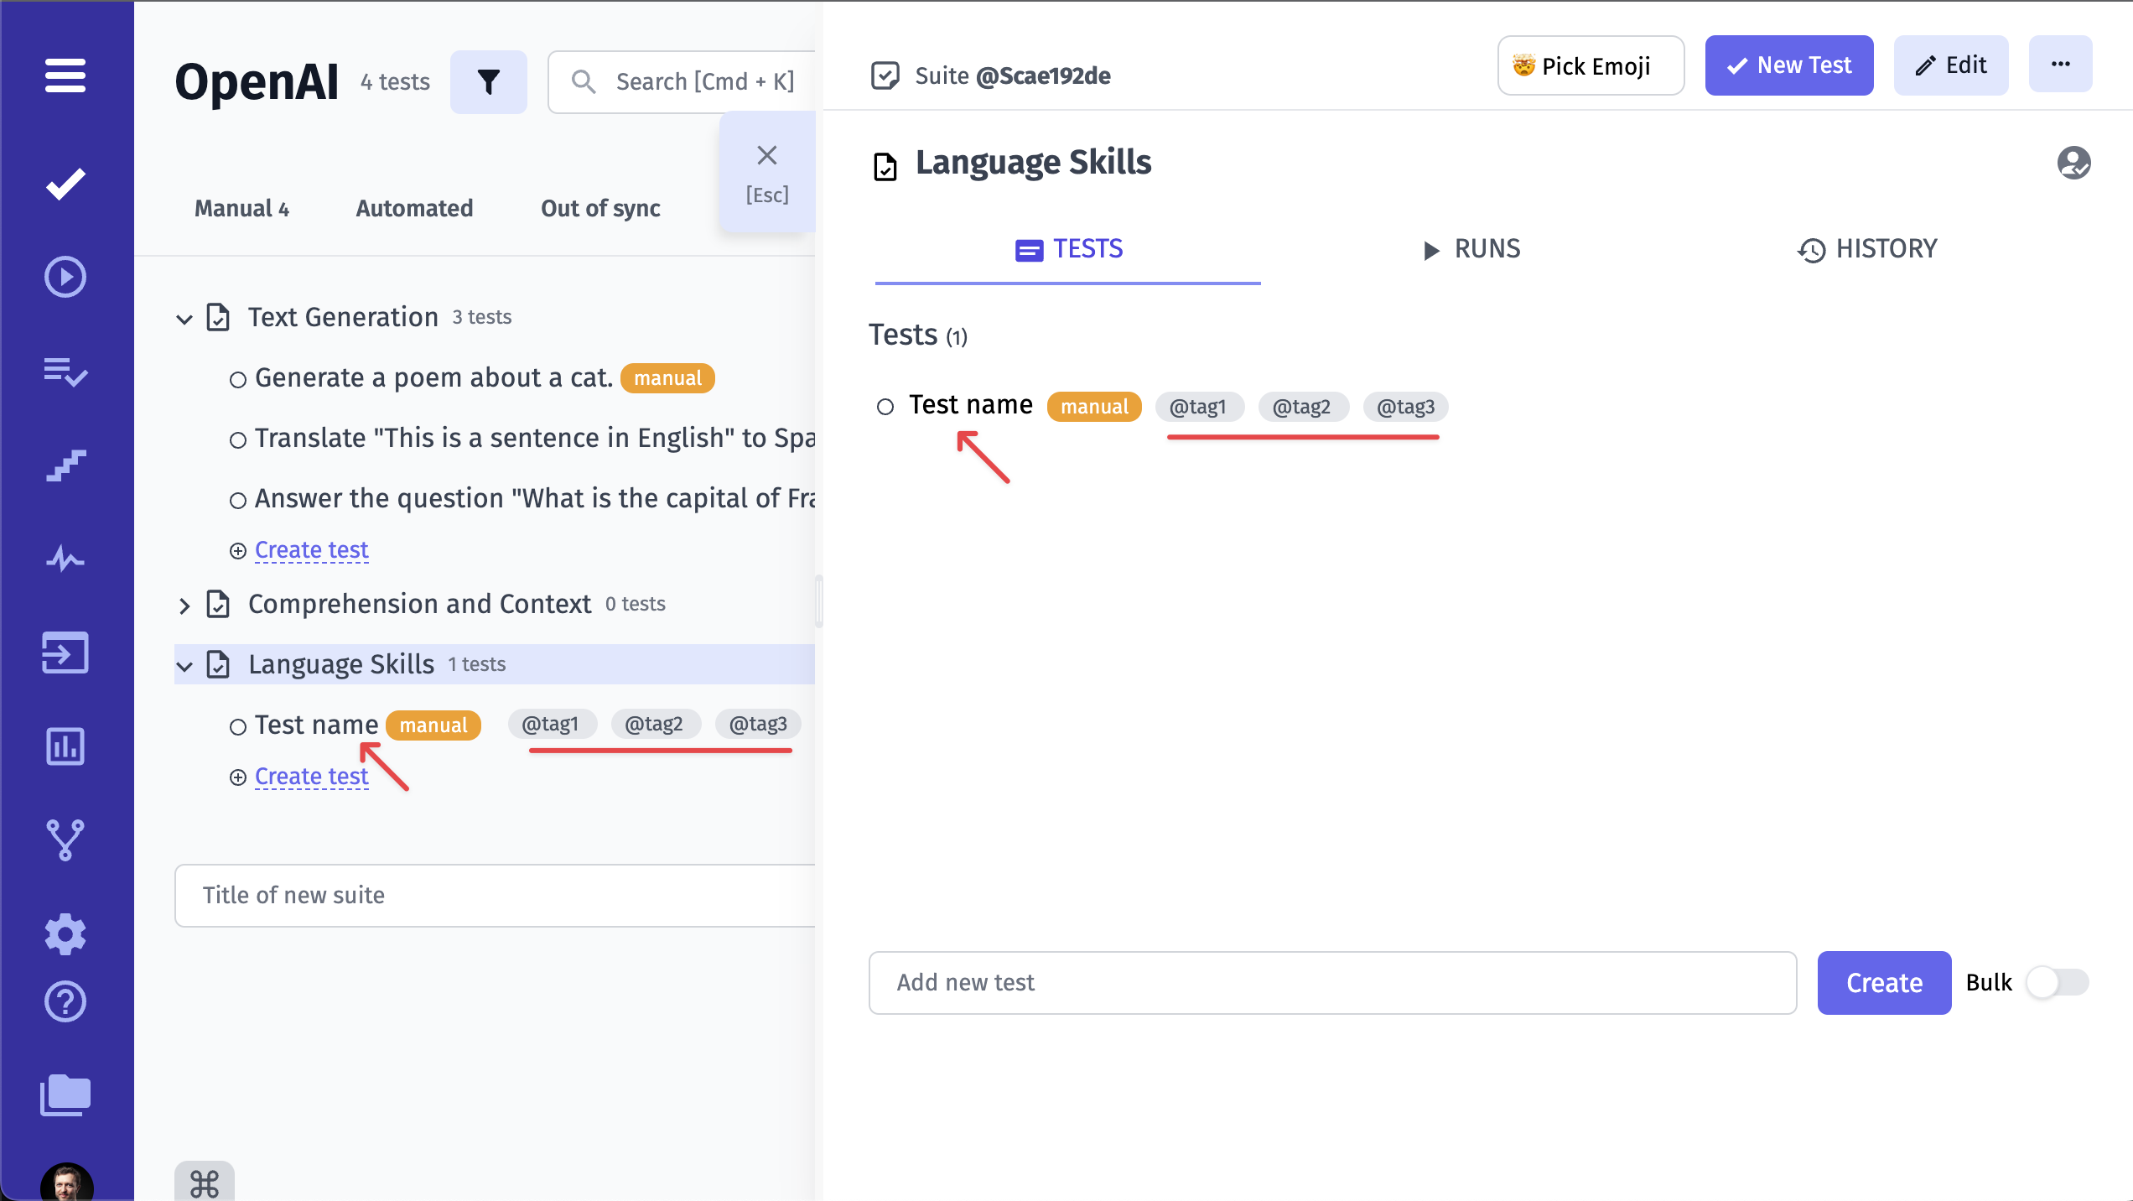Switch to the RUNS tab
The height and width of the screenshot is (1201, 2133).
(x=1471, y=249)
